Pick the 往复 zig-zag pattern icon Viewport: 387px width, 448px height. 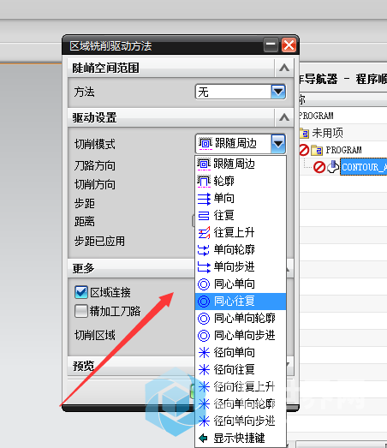pos(204,215)
